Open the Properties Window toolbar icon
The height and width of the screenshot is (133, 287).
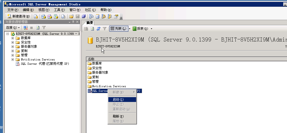click(x=116, y=17)
